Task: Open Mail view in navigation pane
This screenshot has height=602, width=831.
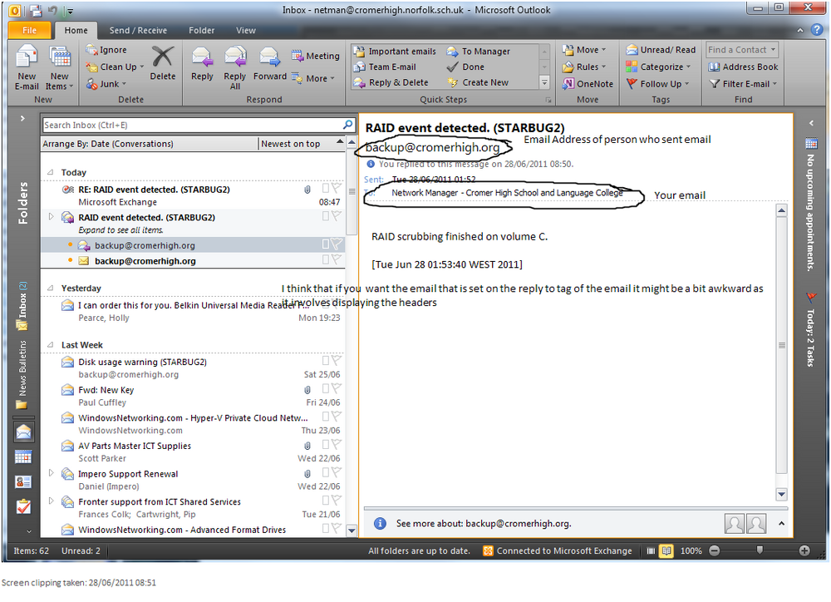Action: click(x=23, y=432)
